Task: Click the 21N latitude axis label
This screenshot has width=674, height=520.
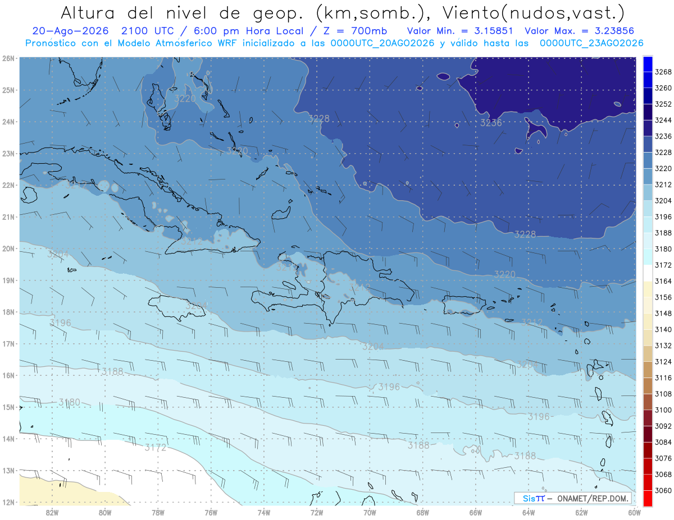Action: point(8,217)
